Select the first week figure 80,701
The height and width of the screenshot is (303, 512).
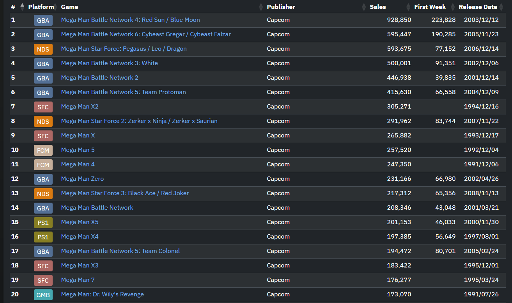[x=445, y=251]
